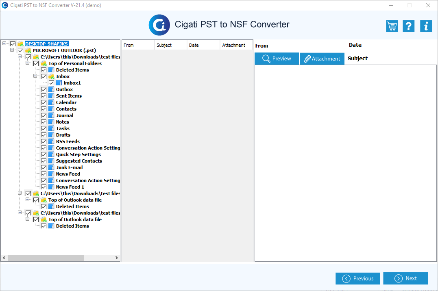This screenshot has width=438, height=291.
Task: Open the help question mark icon
Action: [x=408, y=26]
